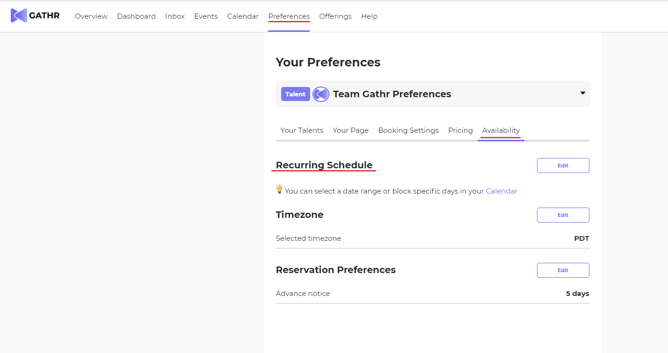Select the Availability tab
Screen dimensions: 668x353
(x=501, y=130)
